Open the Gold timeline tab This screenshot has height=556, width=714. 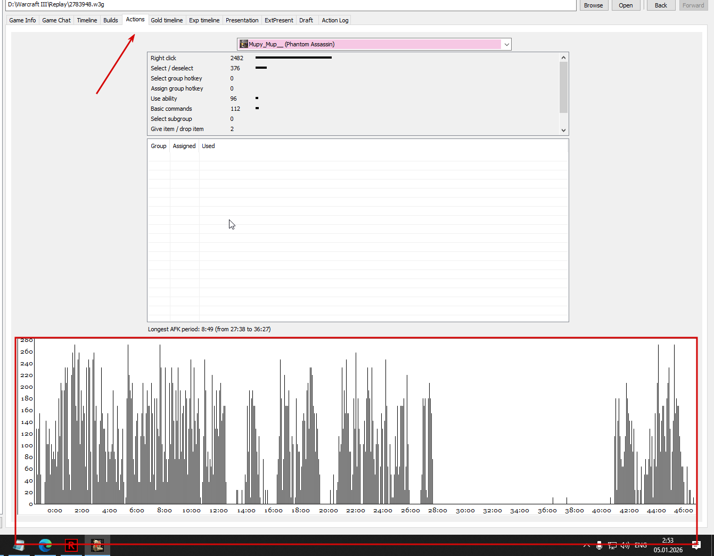coord(167,20)
